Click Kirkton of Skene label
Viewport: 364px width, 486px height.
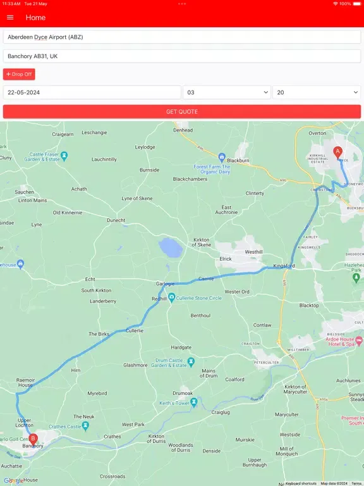pos(201,242)
